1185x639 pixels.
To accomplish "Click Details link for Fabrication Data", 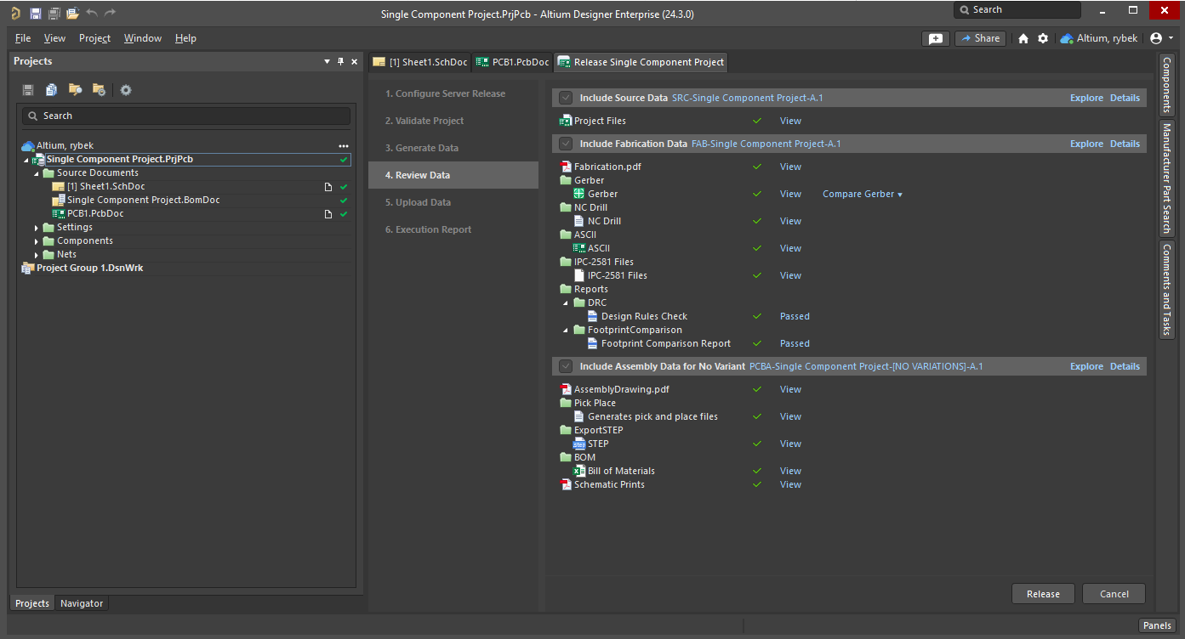I will (x=1125, y=144).
